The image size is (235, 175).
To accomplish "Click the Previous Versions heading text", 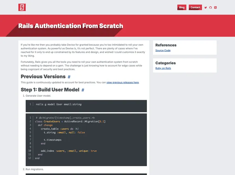I will click(x=43, y=77).
